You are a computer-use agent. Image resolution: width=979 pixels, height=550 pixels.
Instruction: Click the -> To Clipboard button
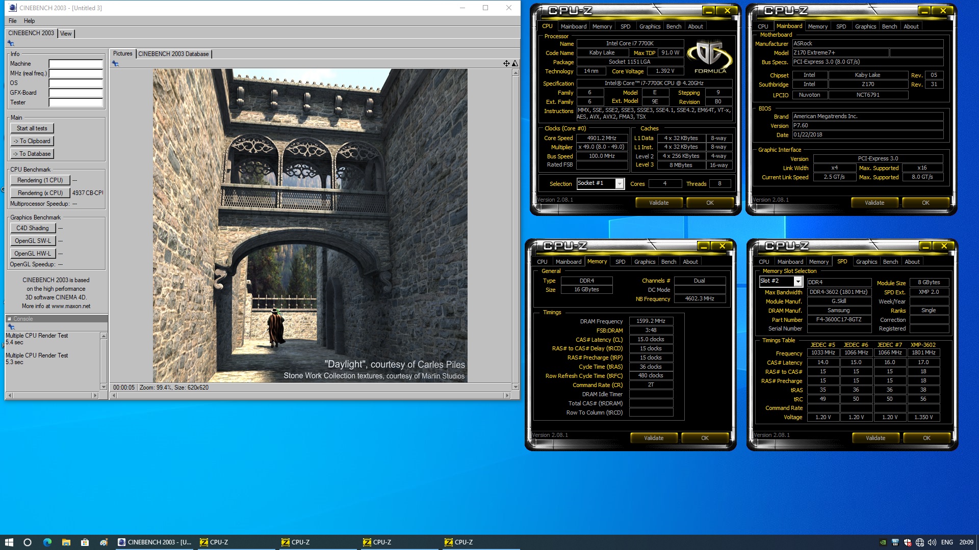click(x=32, y=141)
